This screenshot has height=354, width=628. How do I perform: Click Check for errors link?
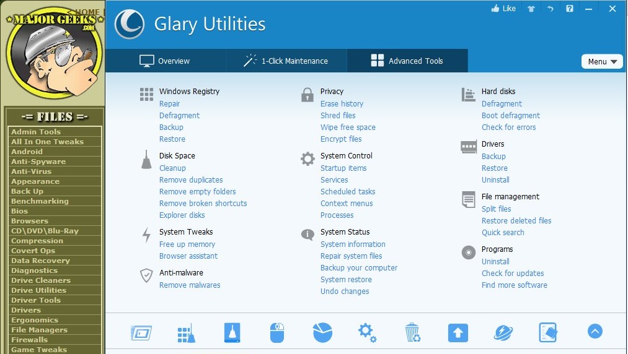tap(508, 127)
